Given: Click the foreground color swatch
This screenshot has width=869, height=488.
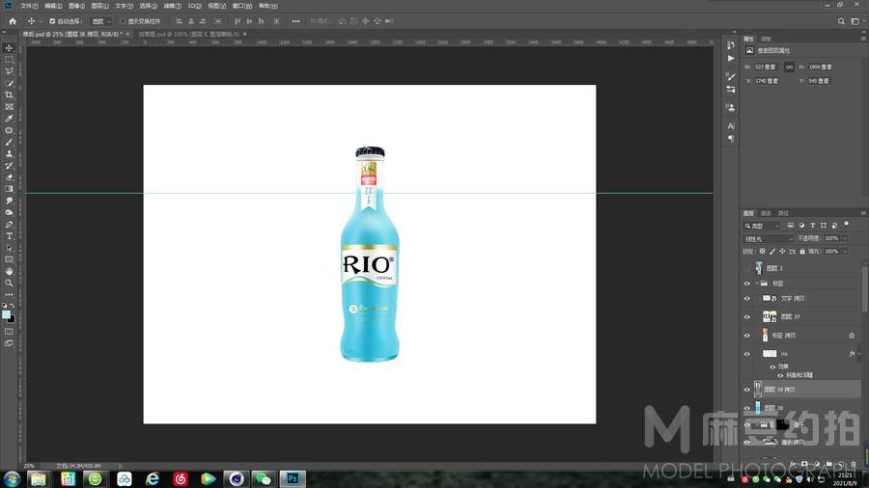Looking at the screenshot, I should (x=6, y=314).
